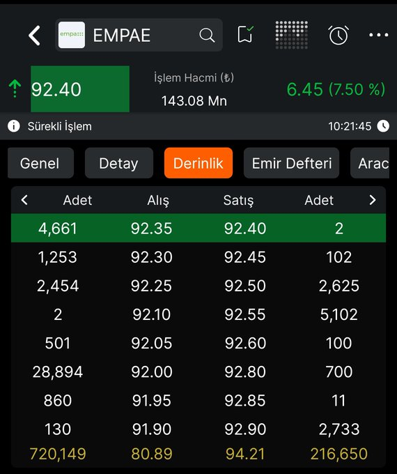Open the EMPAE symbol search magnifier
Screen dimensions: 397x474
(207, 35)
